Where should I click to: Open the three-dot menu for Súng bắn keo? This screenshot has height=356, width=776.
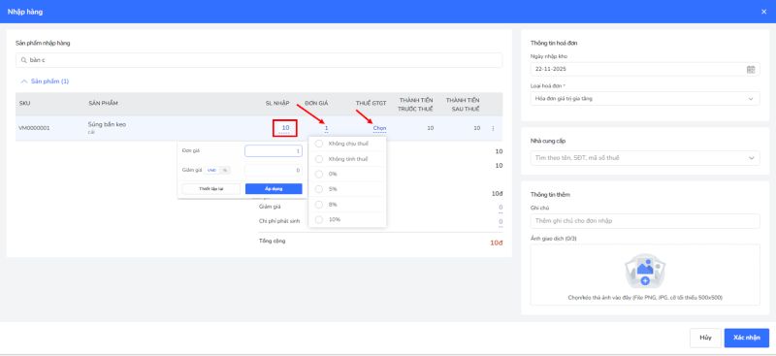pos(493,128)
